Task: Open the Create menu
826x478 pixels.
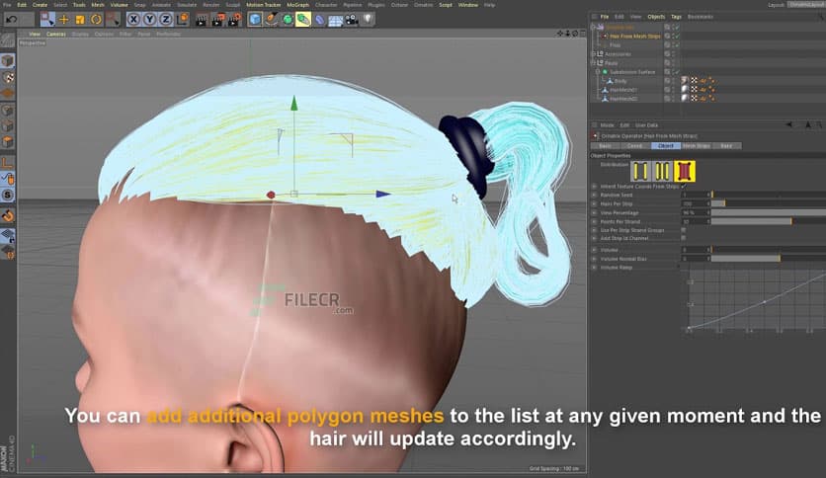Action: 41,5
